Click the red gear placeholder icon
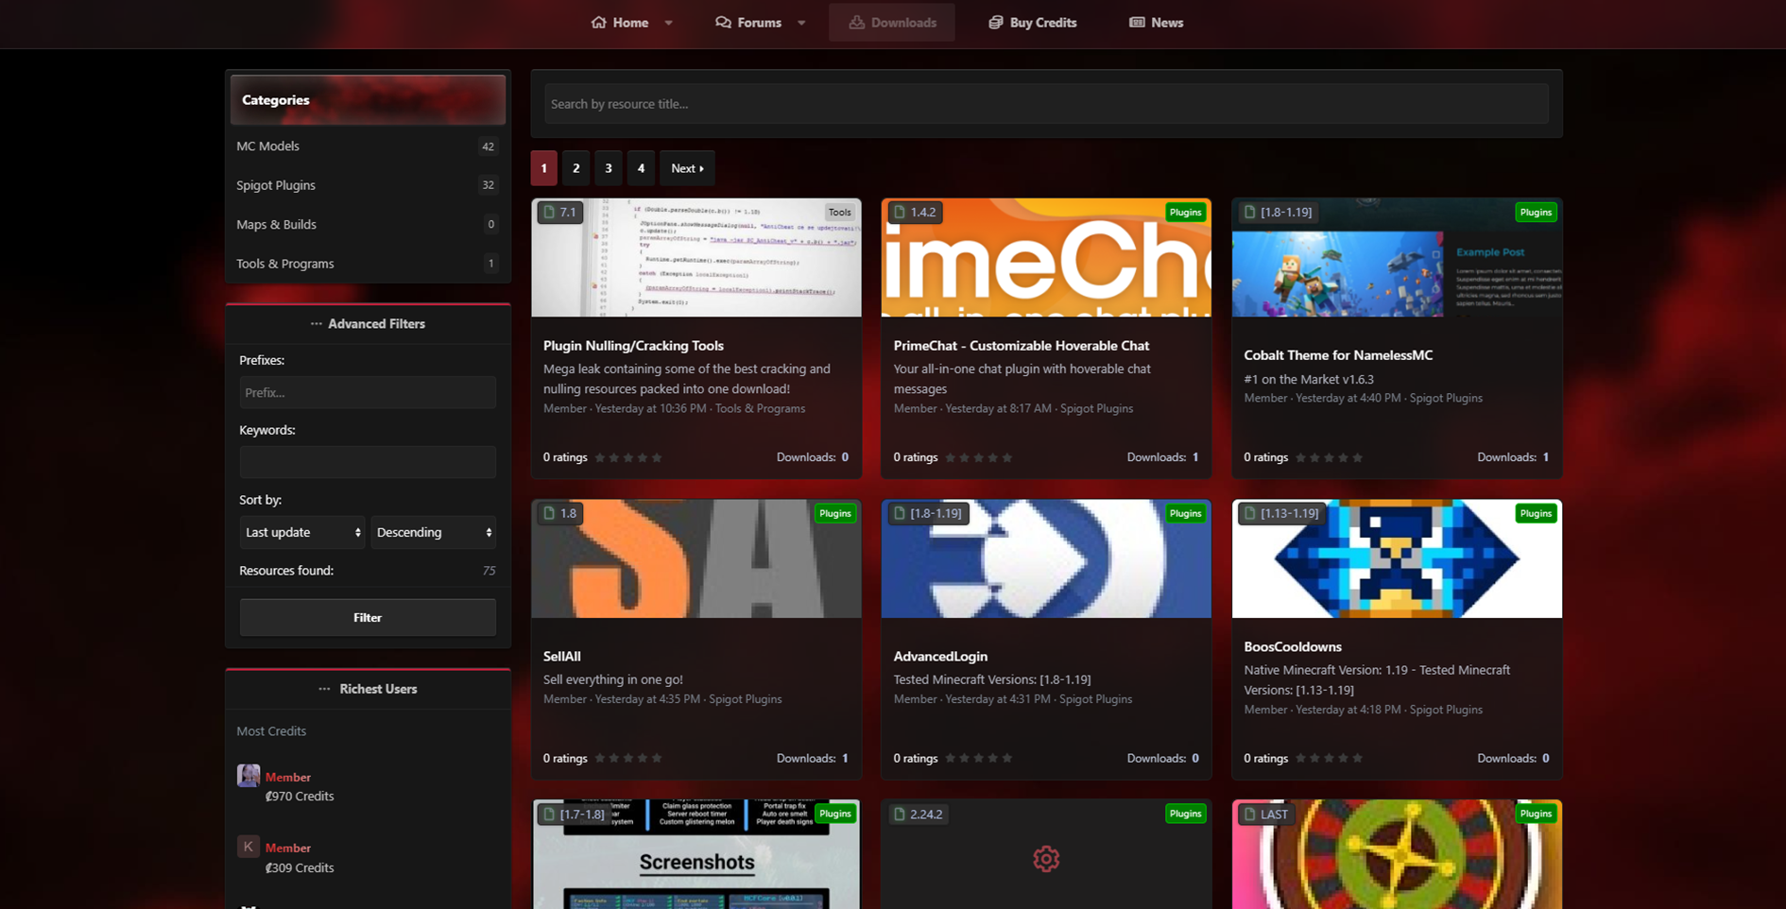 [1046, 859]
